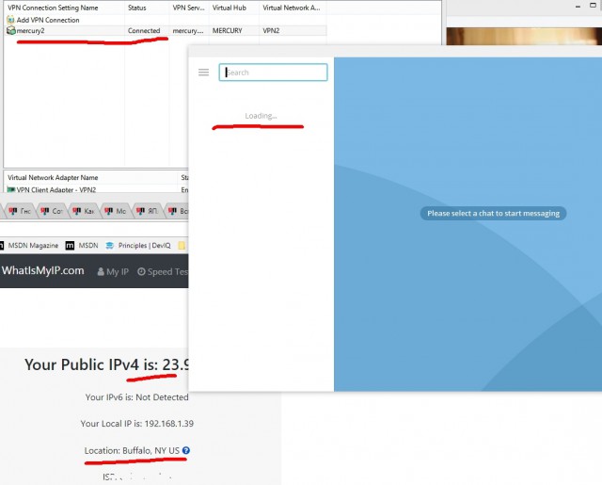This screenshot has height=485, width=602.
Task: Switch to the browser tab labeled Гис
Action: click(x=20, y=211)
